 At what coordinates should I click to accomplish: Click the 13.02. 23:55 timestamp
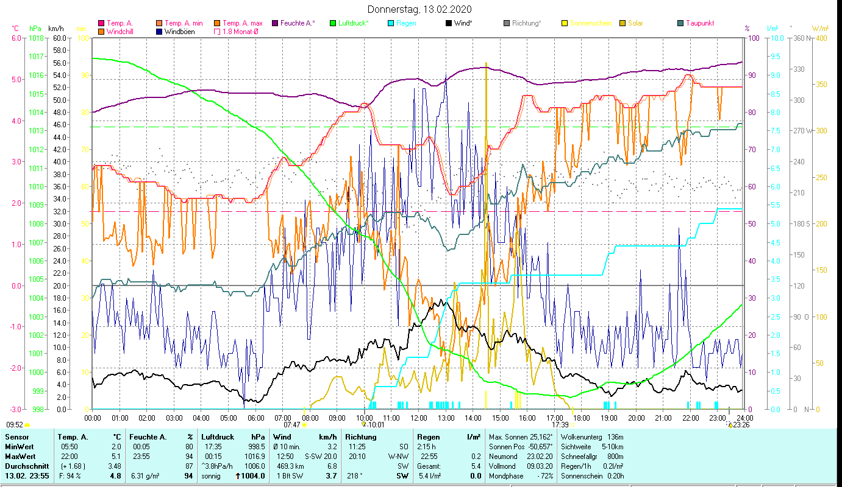[27, 476]
